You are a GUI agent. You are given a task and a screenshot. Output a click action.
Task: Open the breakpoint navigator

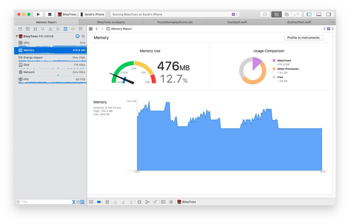tap(73, 29)
